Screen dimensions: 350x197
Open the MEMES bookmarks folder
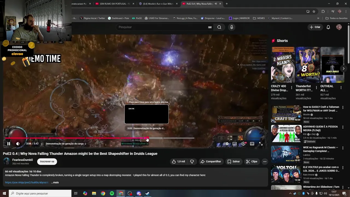coord(259,18)
